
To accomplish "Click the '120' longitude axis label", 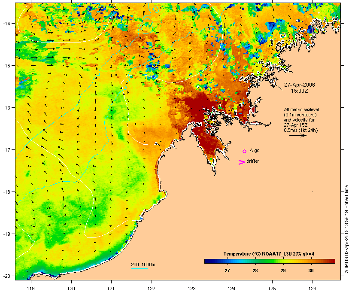I will [71, 288].
